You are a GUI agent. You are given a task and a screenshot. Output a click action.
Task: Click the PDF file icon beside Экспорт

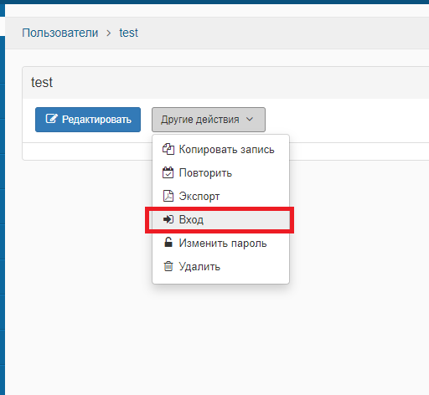coord(168,196)
